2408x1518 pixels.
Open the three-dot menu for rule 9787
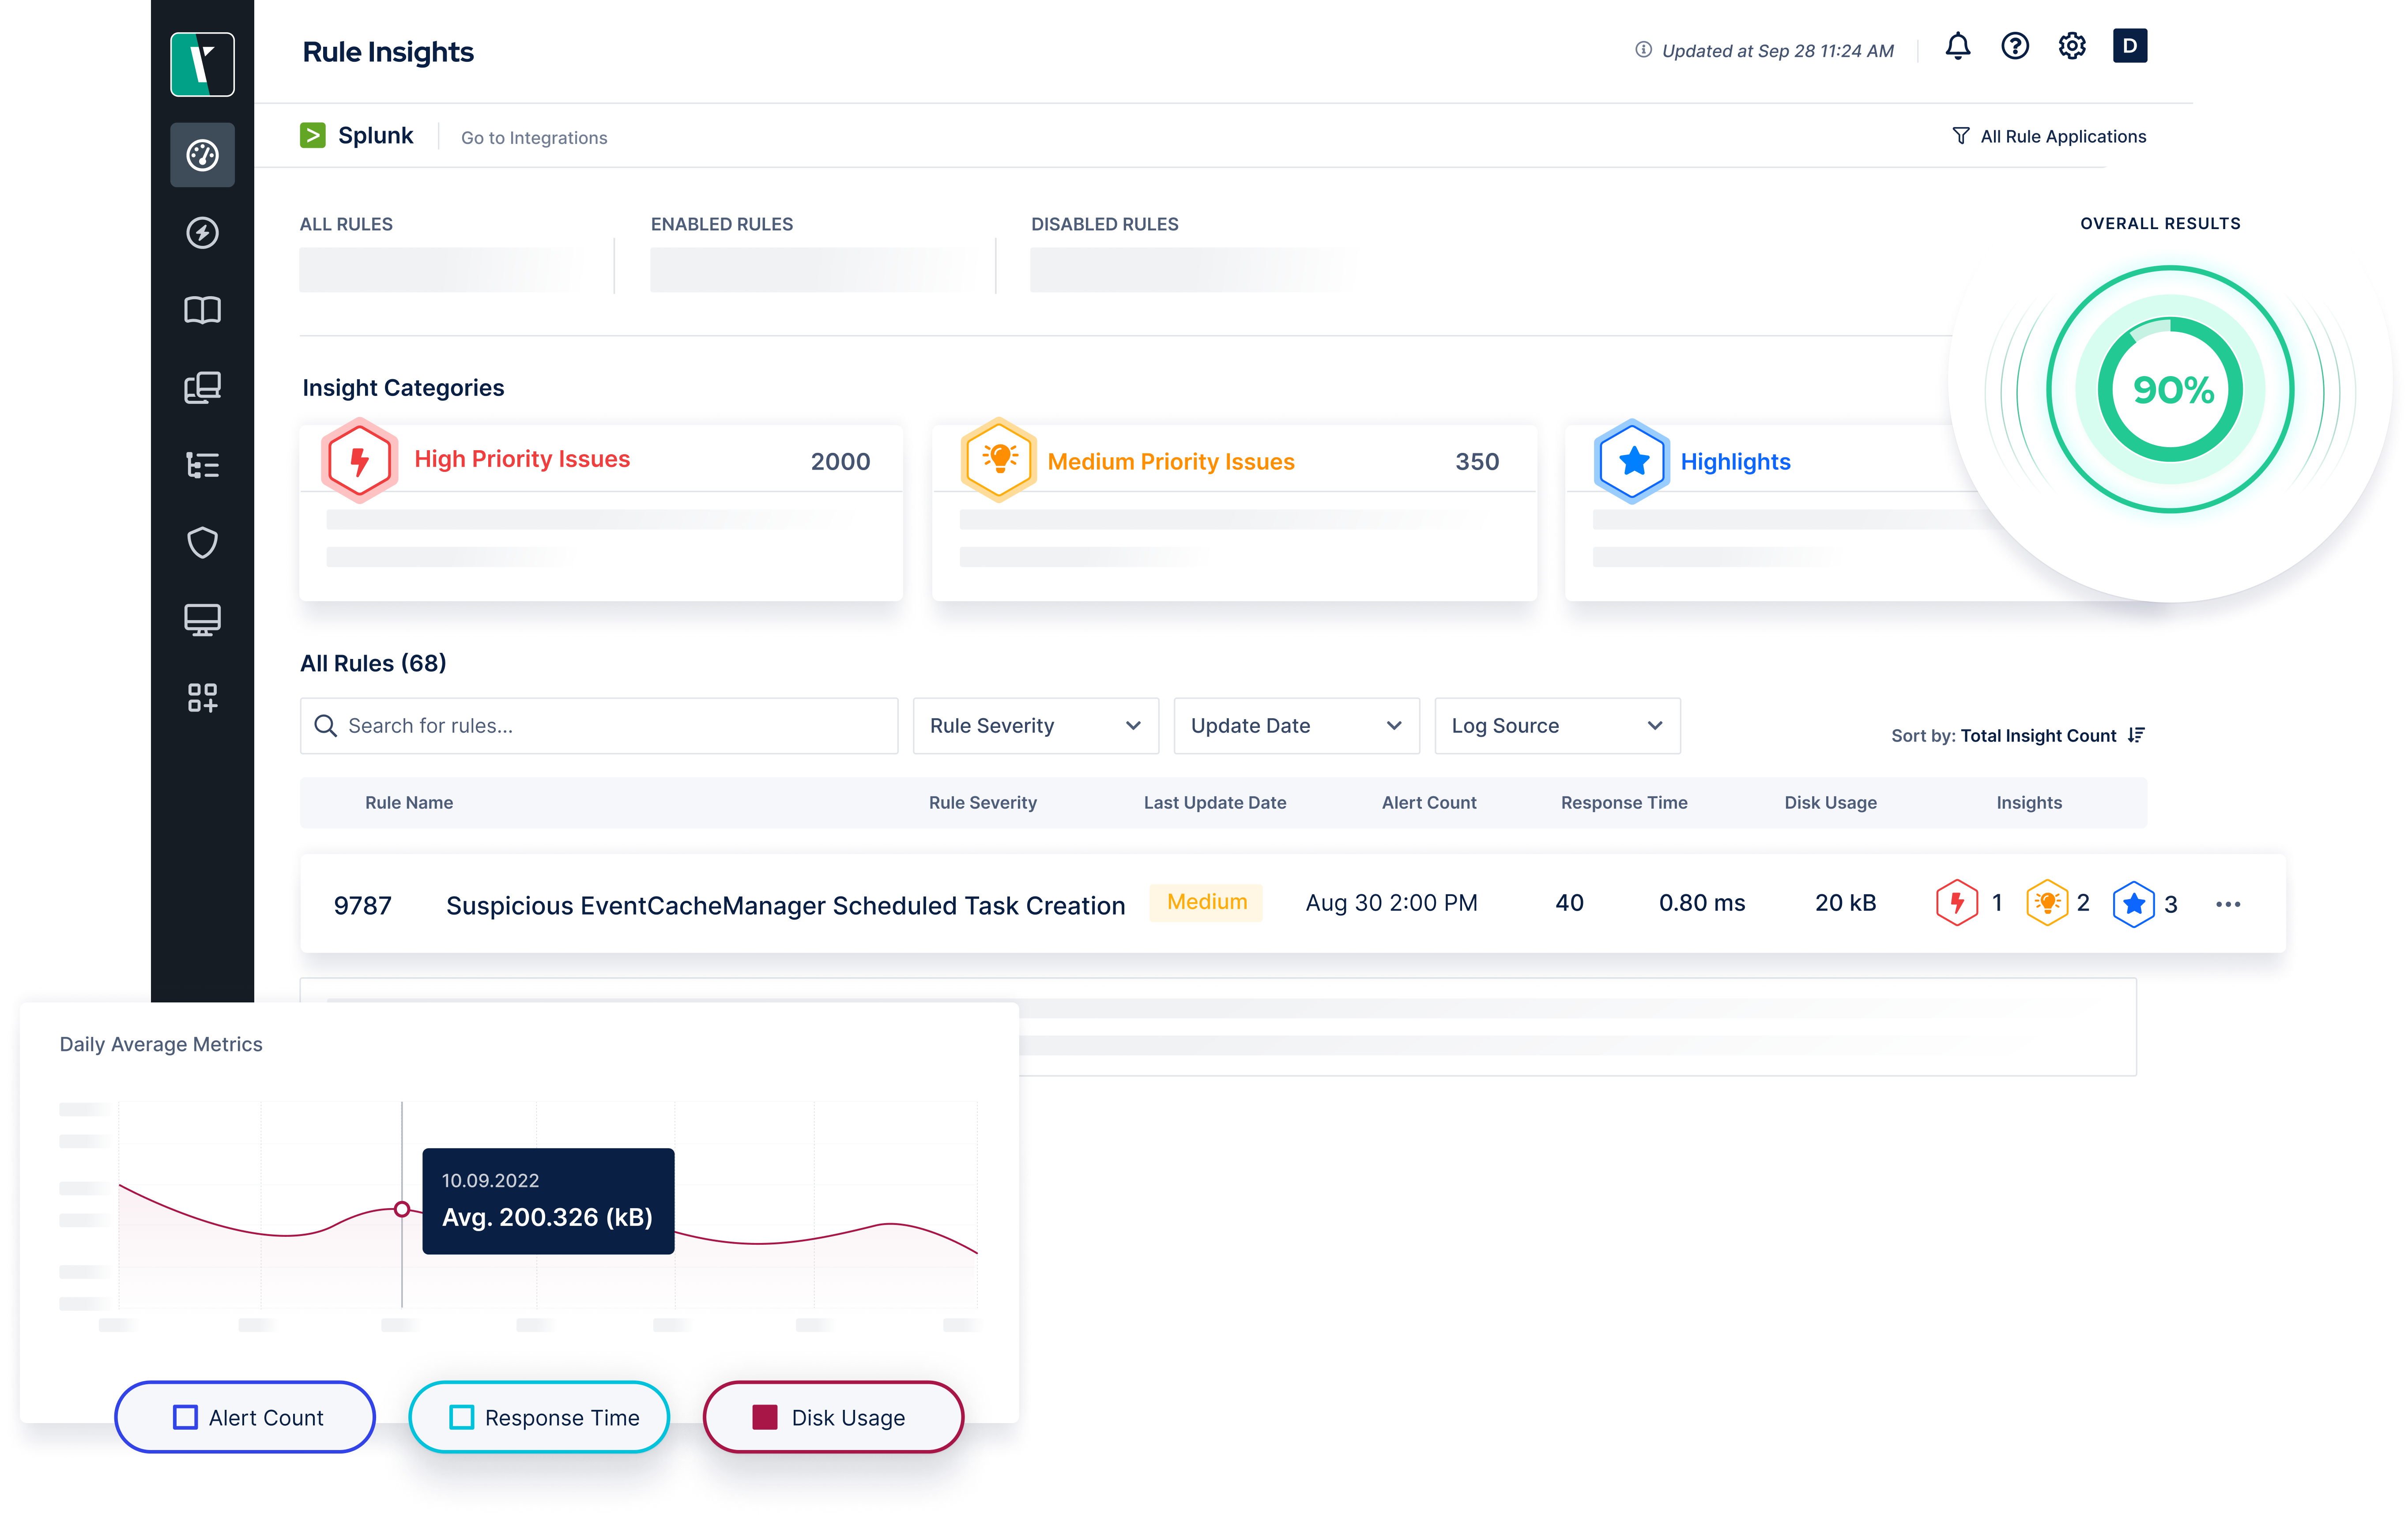[x=2227, y=904]
